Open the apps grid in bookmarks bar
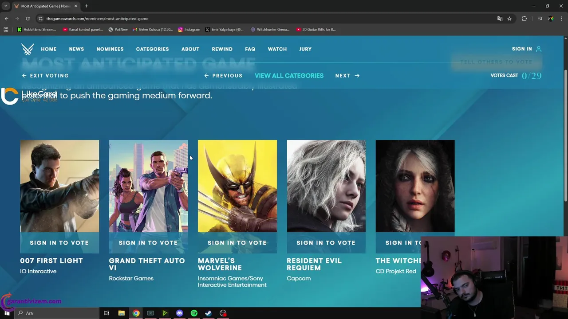The width and height of the screenshot is (568, 319). pos(6,30)
